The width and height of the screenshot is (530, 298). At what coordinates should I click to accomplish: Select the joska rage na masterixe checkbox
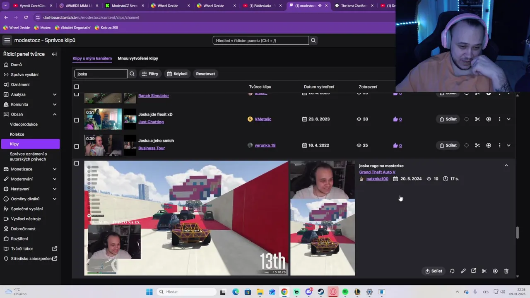point(76,163)
